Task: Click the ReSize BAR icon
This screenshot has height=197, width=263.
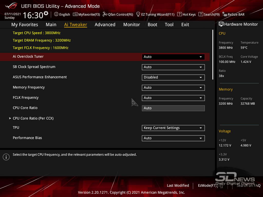Action: (x=224, y=14)
